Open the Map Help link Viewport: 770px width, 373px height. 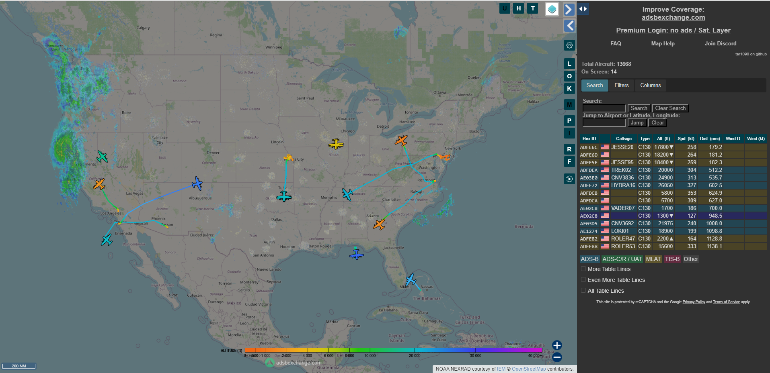click(x=663, y=43)
